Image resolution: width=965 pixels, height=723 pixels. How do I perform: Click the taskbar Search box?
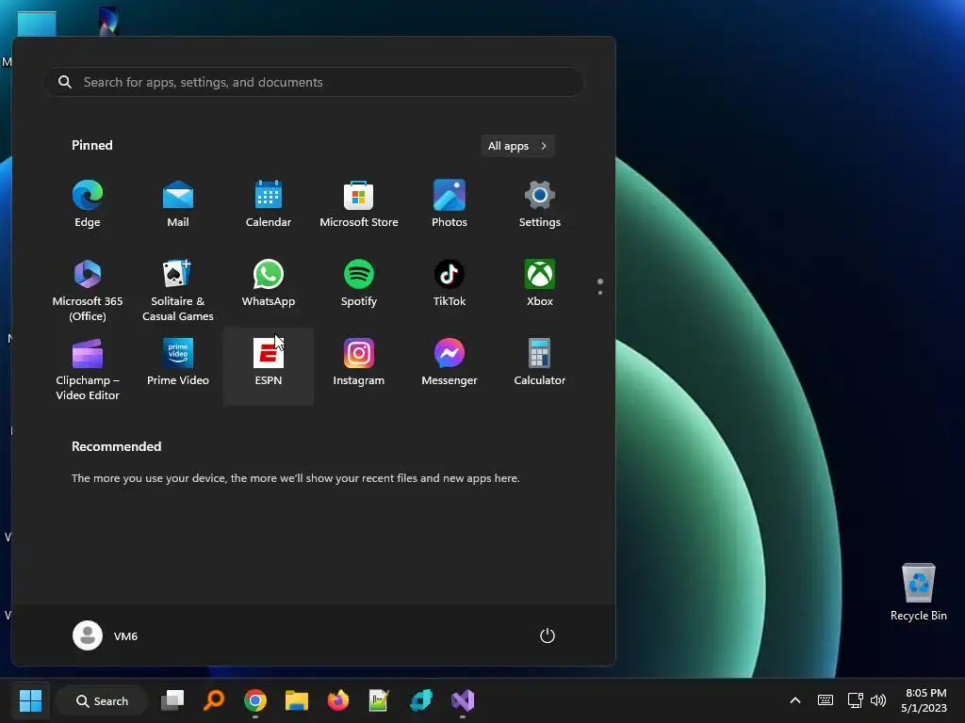[102, 700]
